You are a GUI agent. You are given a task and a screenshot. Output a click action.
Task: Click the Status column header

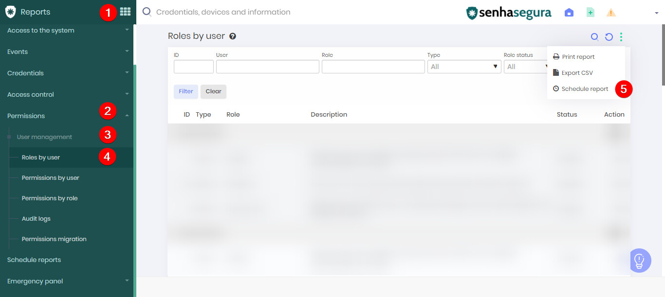coord(567,115)
